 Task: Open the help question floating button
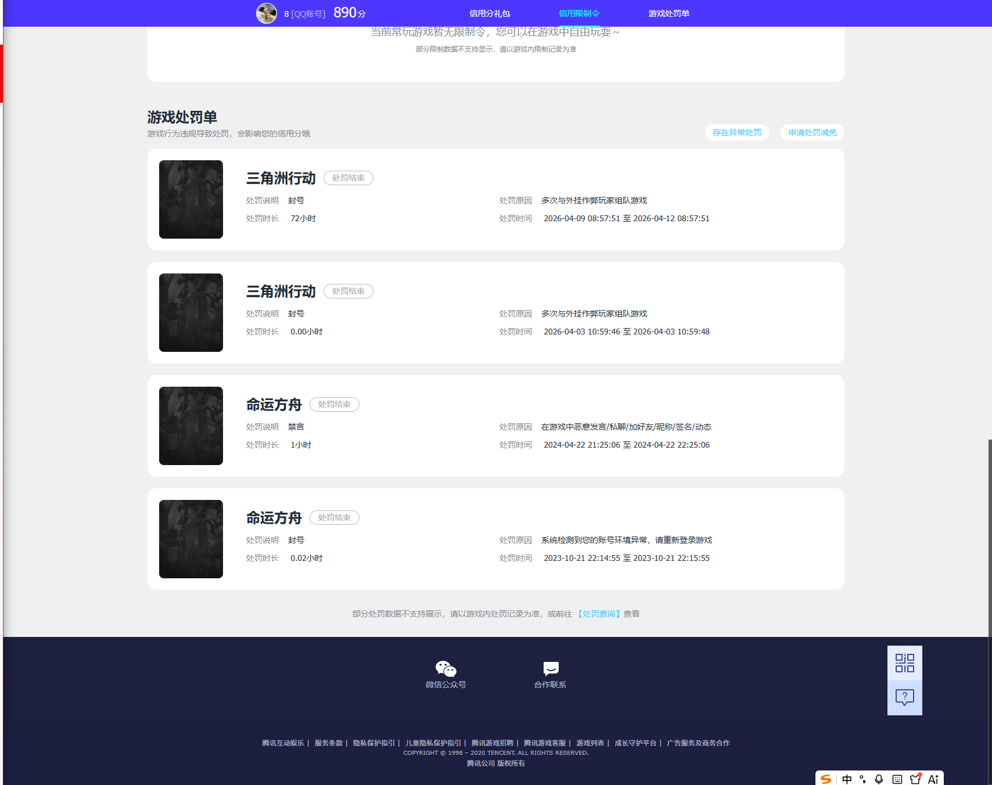(905, 698)
